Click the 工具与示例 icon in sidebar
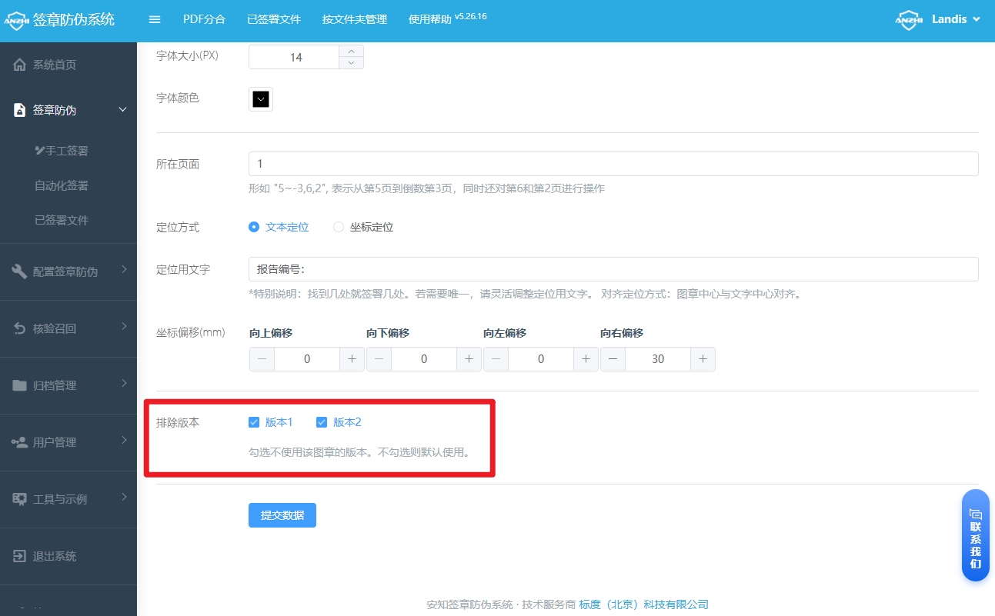The width and height of the screenshot is (995, 616). click(x=20, y=499)
